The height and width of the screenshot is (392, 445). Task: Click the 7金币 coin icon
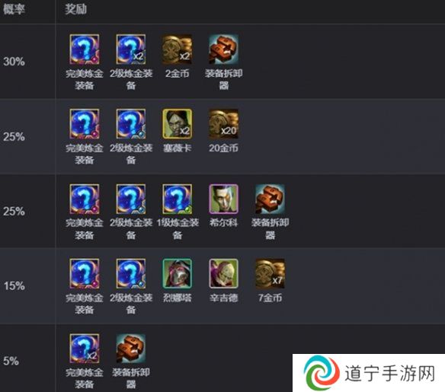(x=271, y=273)
